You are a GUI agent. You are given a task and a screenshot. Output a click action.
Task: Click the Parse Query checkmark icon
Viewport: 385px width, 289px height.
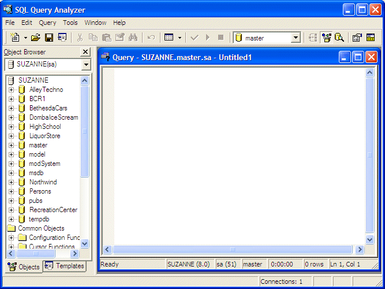pos(195,38)
